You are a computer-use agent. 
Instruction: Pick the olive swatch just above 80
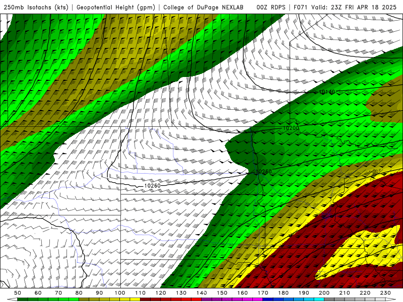point(84,299)
